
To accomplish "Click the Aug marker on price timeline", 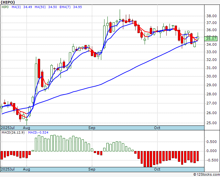I will [x=27, y=128].
